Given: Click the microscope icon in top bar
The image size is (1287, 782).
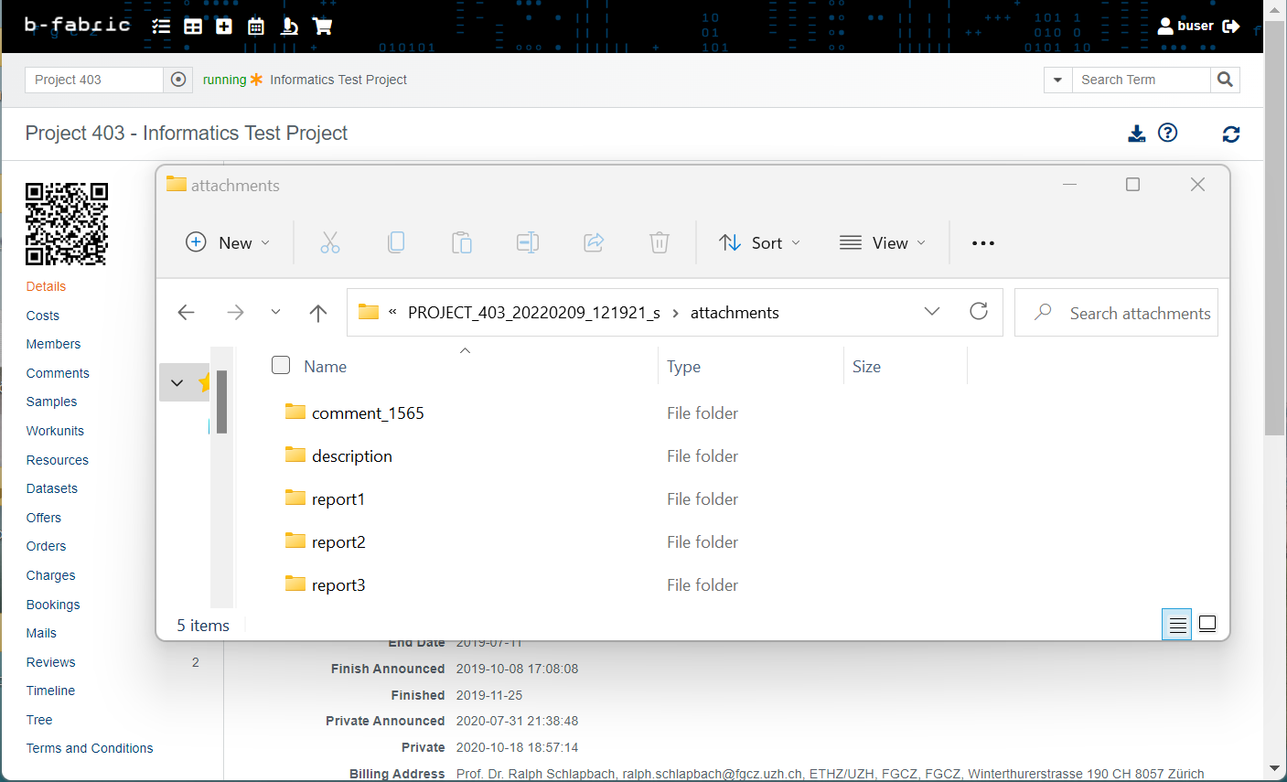Looking at the screenshot, I should pyautogui.click(x=289, y=27).
